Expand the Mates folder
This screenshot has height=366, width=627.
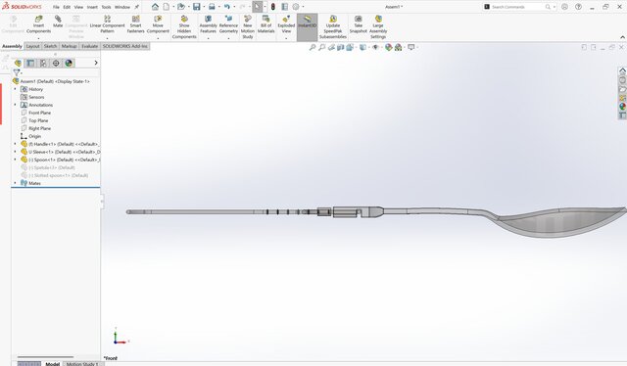(x=16, y=183)
